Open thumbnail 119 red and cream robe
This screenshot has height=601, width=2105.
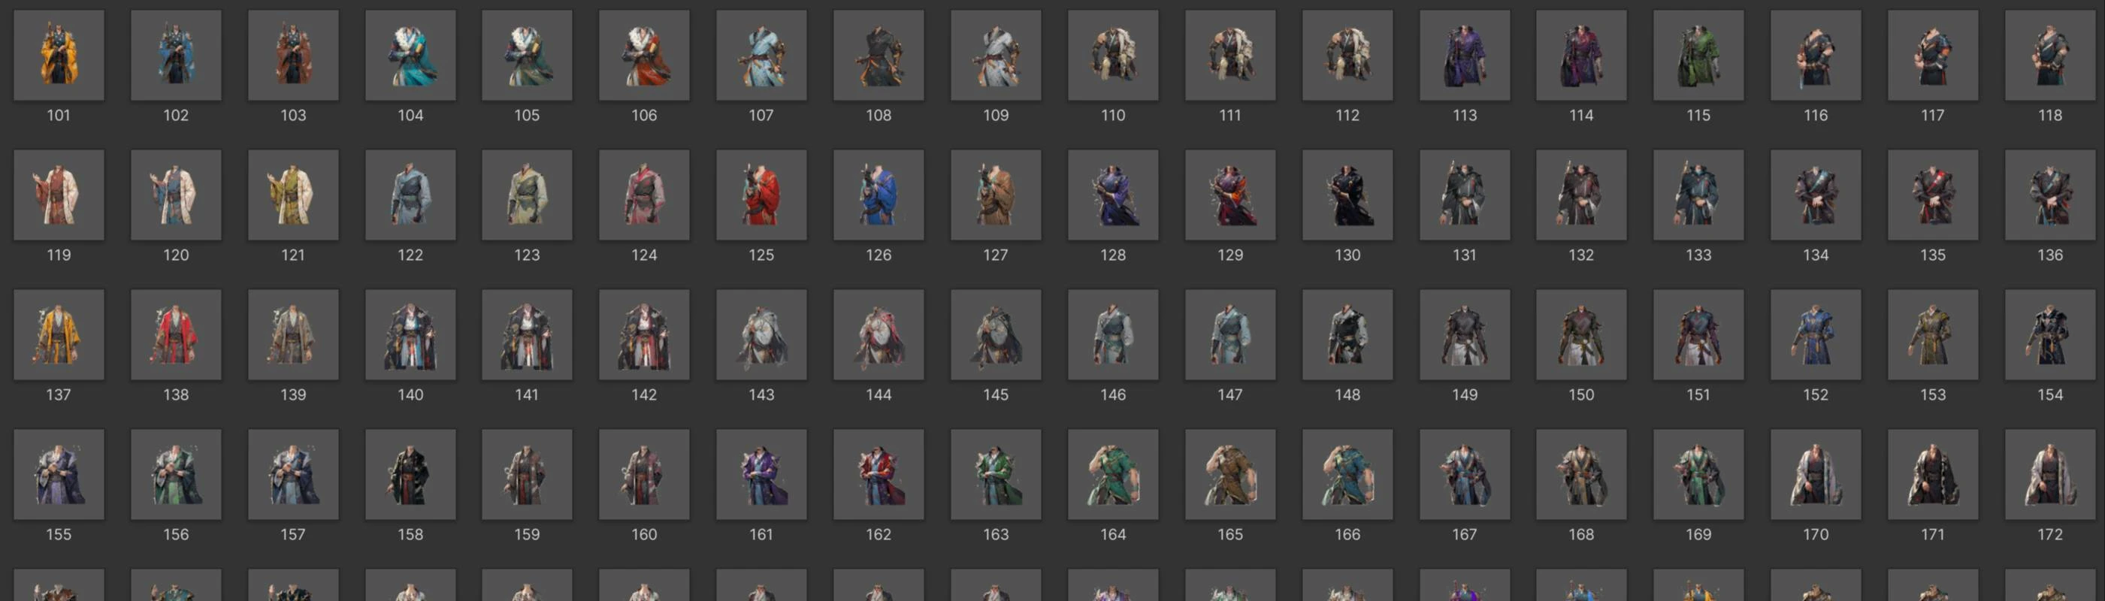(59, 195)
